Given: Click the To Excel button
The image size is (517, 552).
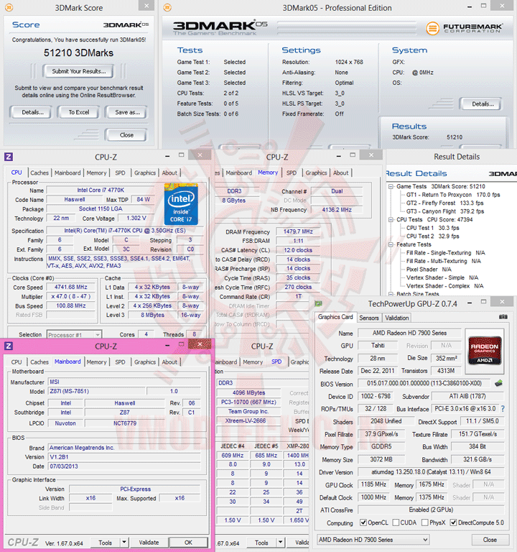Looking at the screenshot, I should tap(79, 112).
